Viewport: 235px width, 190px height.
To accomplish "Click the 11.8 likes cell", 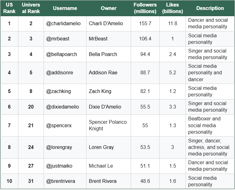I will 172,24.
